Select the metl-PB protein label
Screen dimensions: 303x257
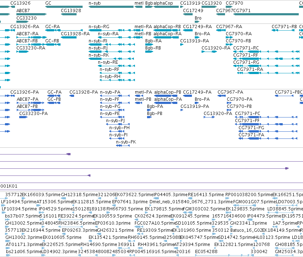click(x=143, y=99)
